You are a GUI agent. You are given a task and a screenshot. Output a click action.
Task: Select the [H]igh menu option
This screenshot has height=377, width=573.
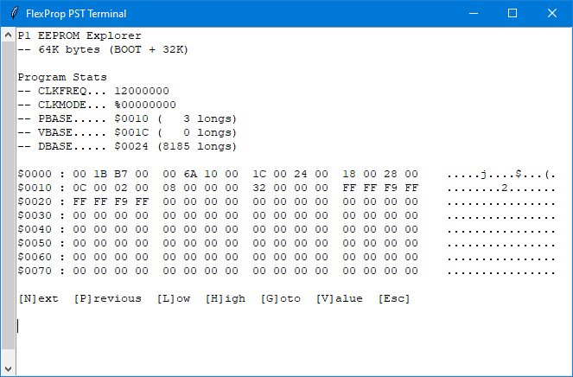point(225,298)
